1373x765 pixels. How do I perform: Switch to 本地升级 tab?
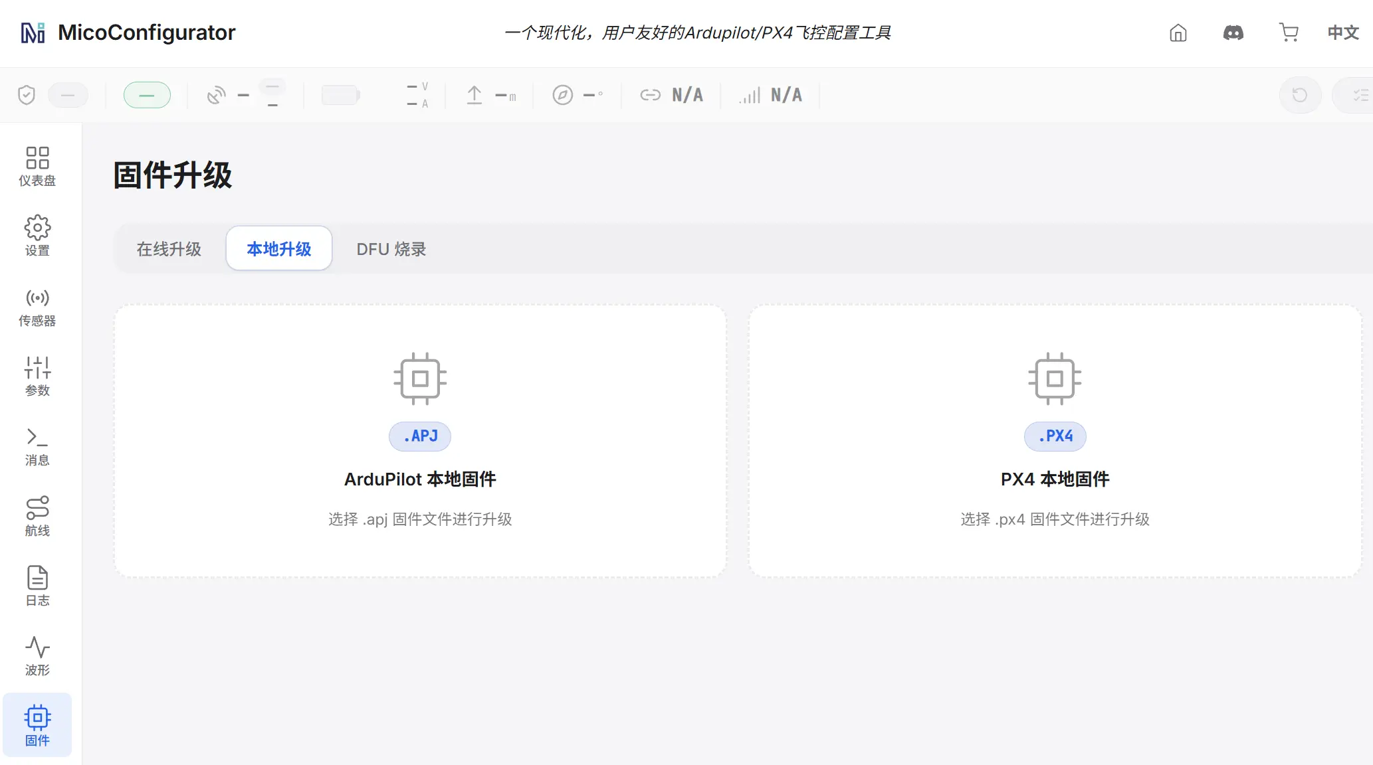pyautogui.click(x=279, y=248)
